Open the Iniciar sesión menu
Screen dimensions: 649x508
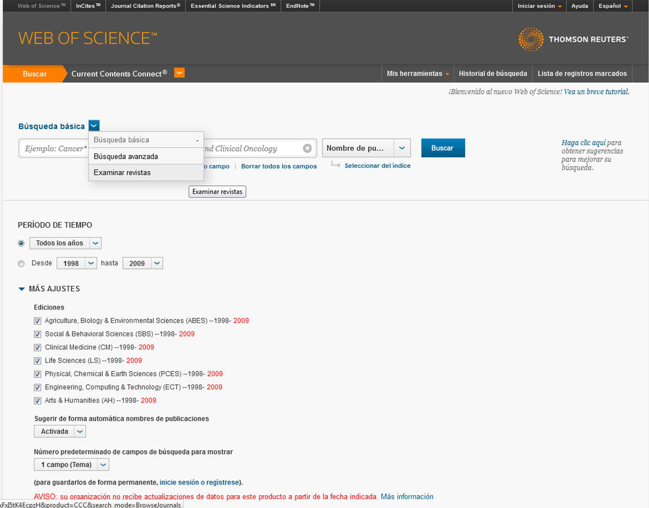coord(540,6)
